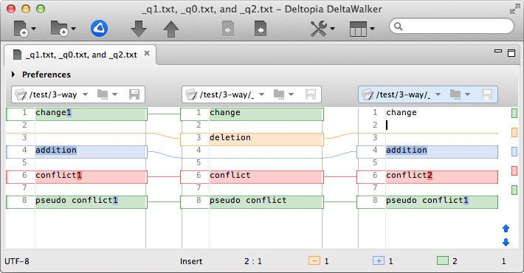Open the left pane browse dropdown arrow
Screen dimensions: 524x273
(x=114, y=94)
